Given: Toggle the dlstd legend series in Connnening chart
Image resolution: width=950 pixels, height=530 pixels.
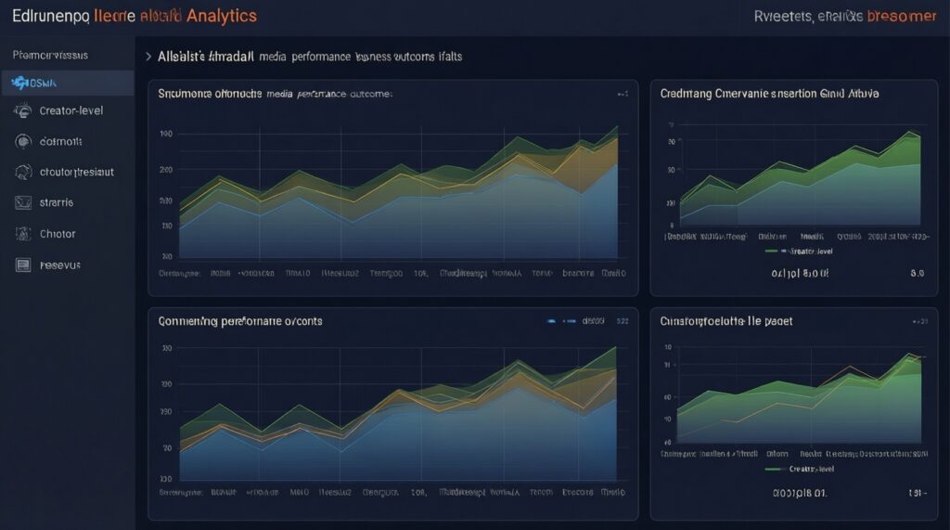Looking at the screenshot, I should tap(575, 321).
